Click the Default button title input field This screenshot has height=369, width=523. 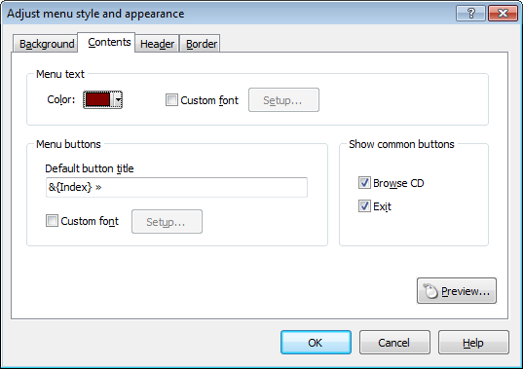pyautogui.click(x=176, y=187)
